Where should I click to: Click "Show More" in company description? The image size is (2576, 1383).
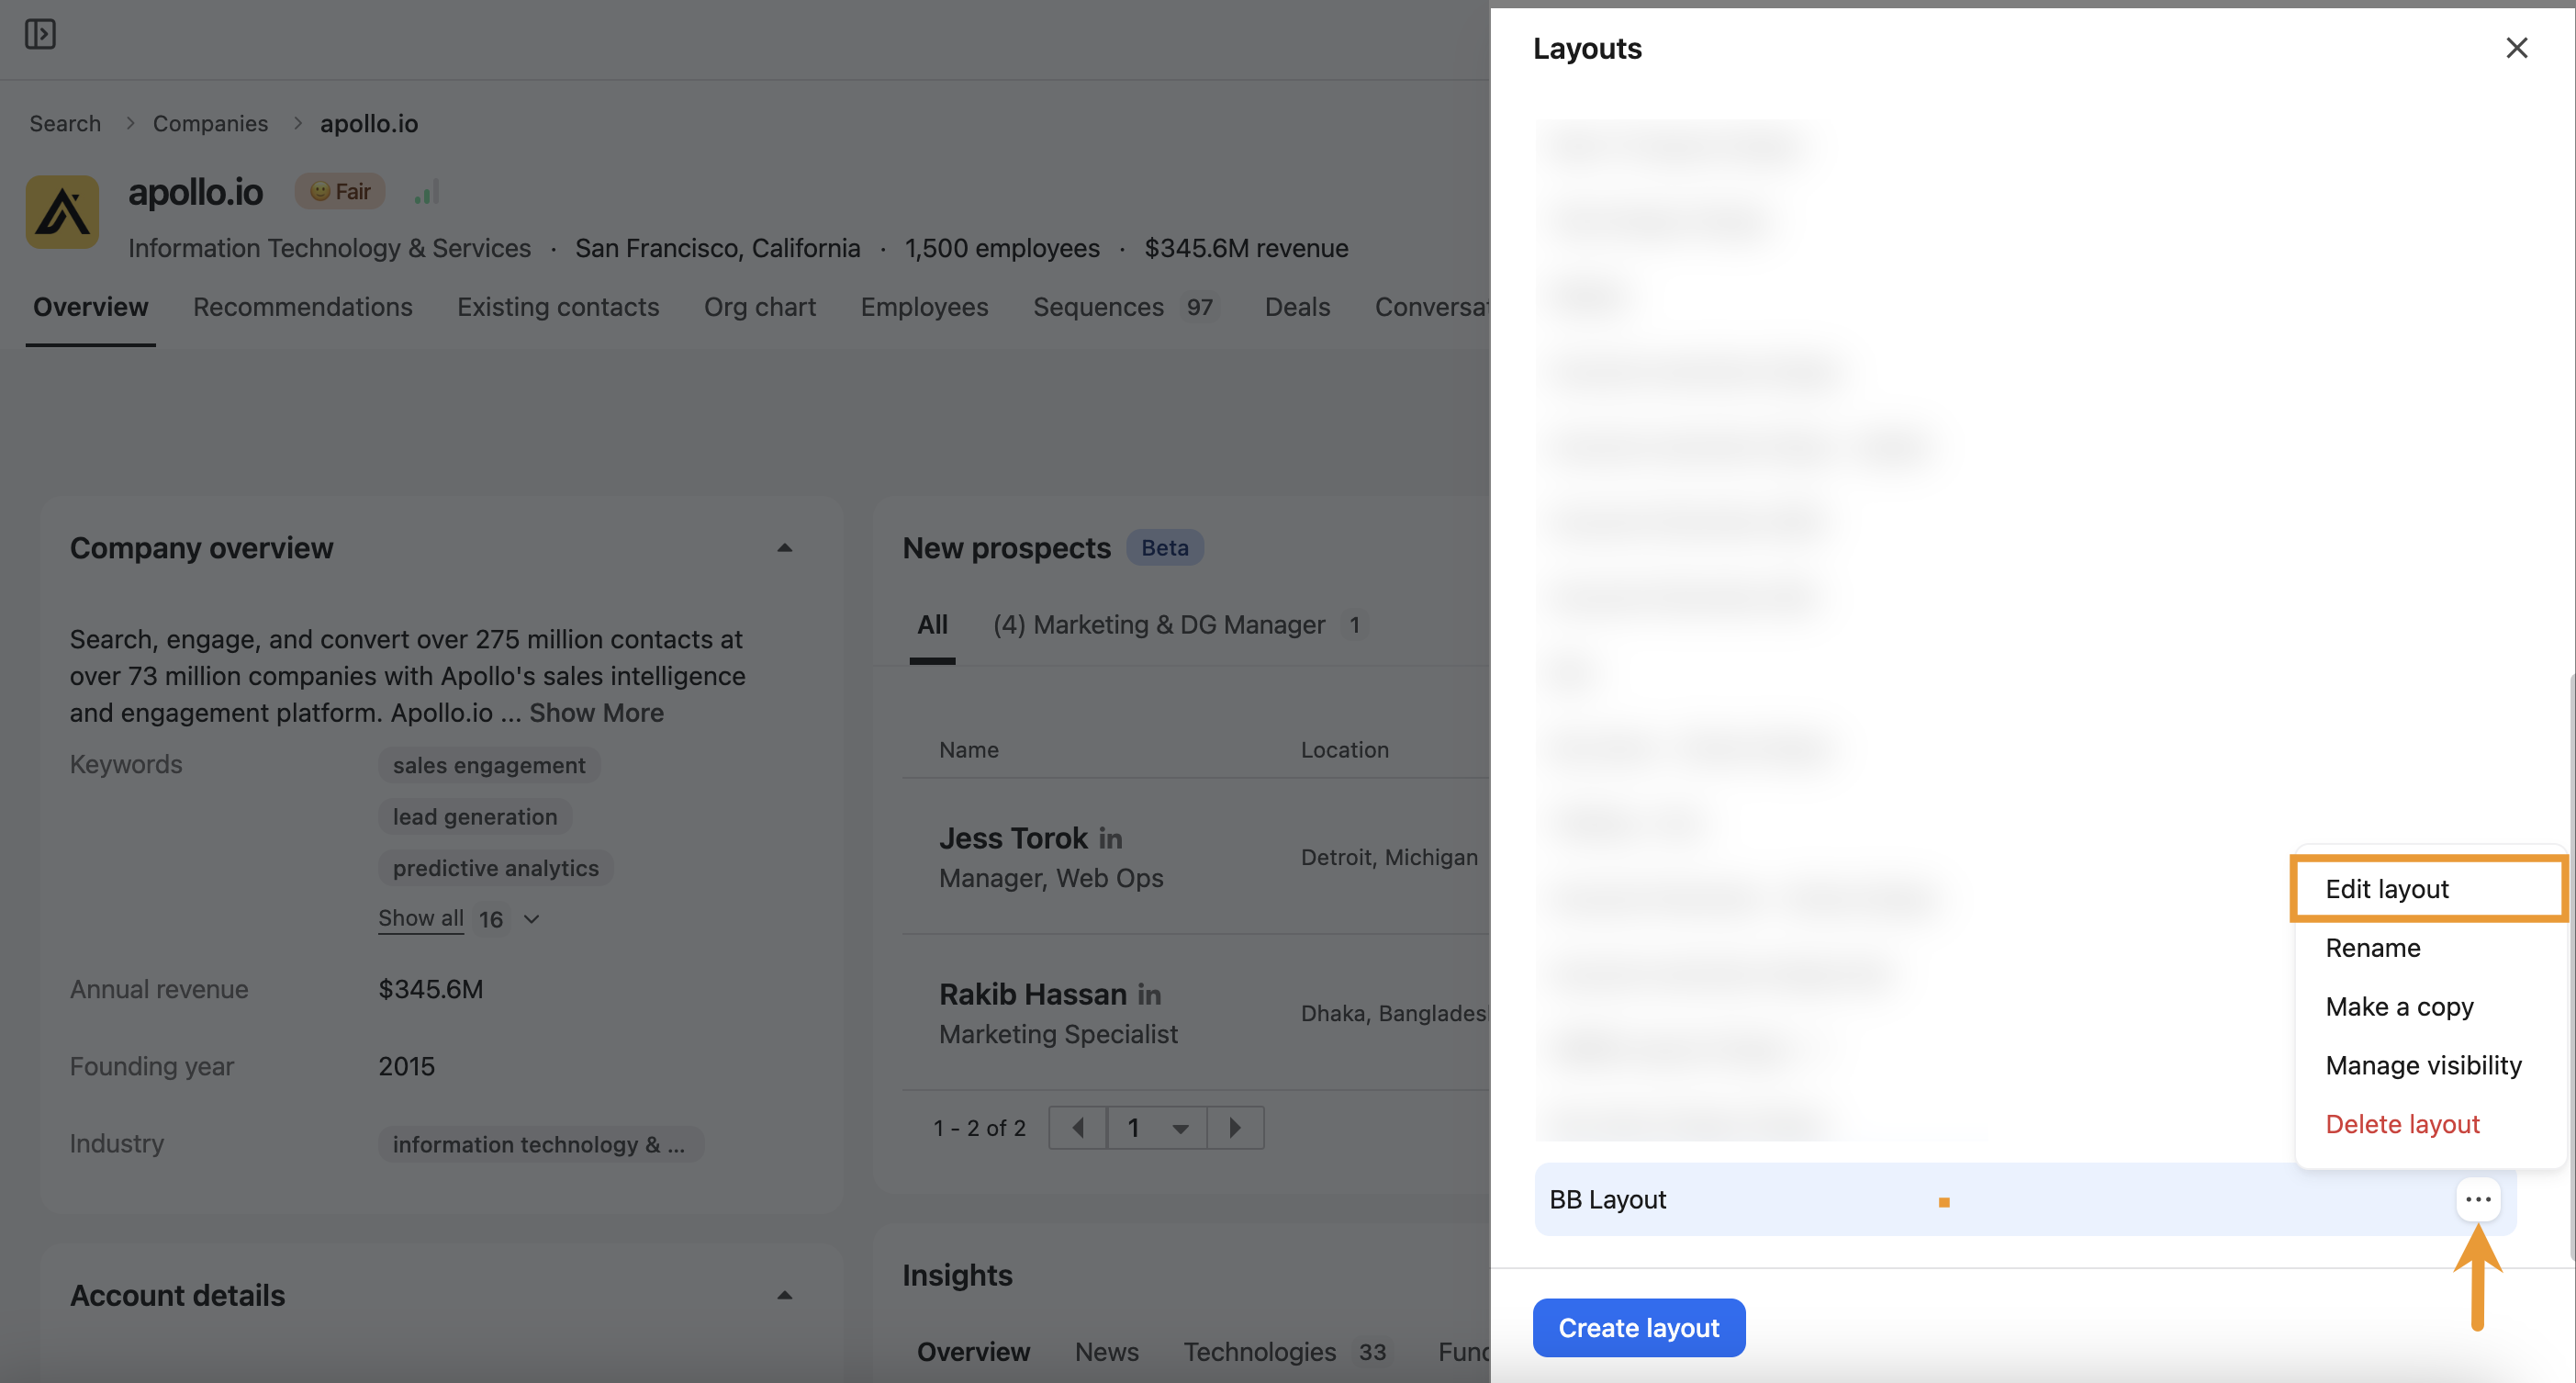click(596, 712)
